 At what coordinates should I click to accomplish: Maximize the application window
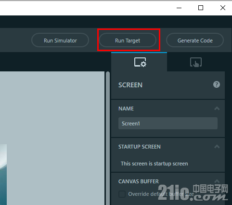pyautogui.click(x=201, y=8)
